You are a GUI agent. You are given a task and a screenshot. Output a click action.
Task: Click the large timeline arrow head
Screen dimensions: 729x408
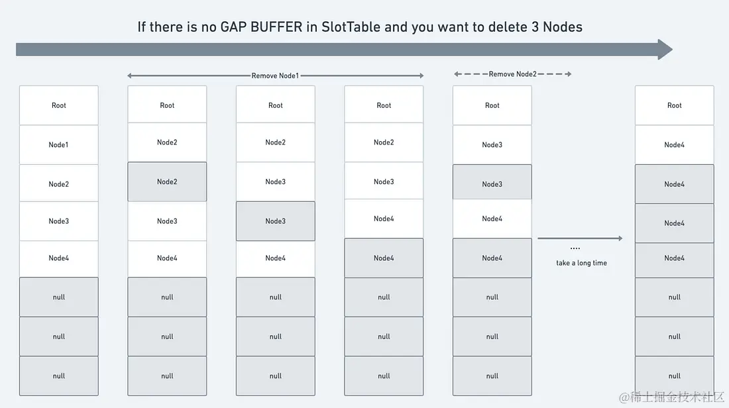click(665, 49)
